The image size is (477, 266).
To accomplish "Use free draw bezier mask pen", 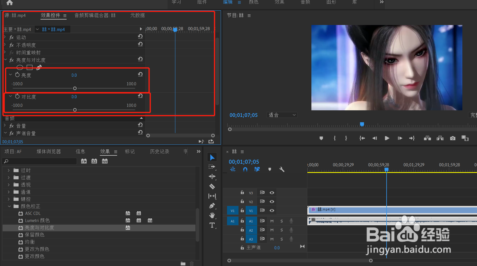I will point(39,68).
